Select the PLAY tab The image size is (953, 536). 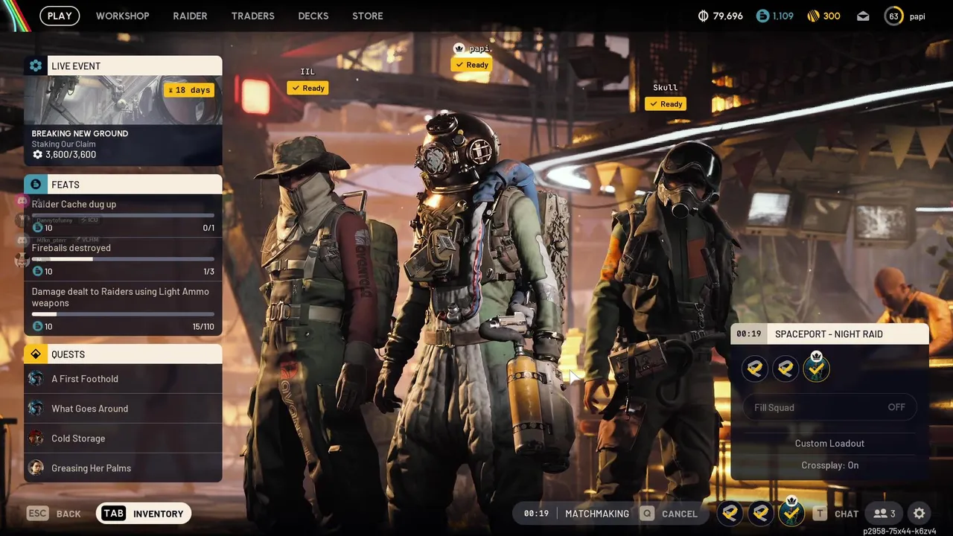click(60, 16)
